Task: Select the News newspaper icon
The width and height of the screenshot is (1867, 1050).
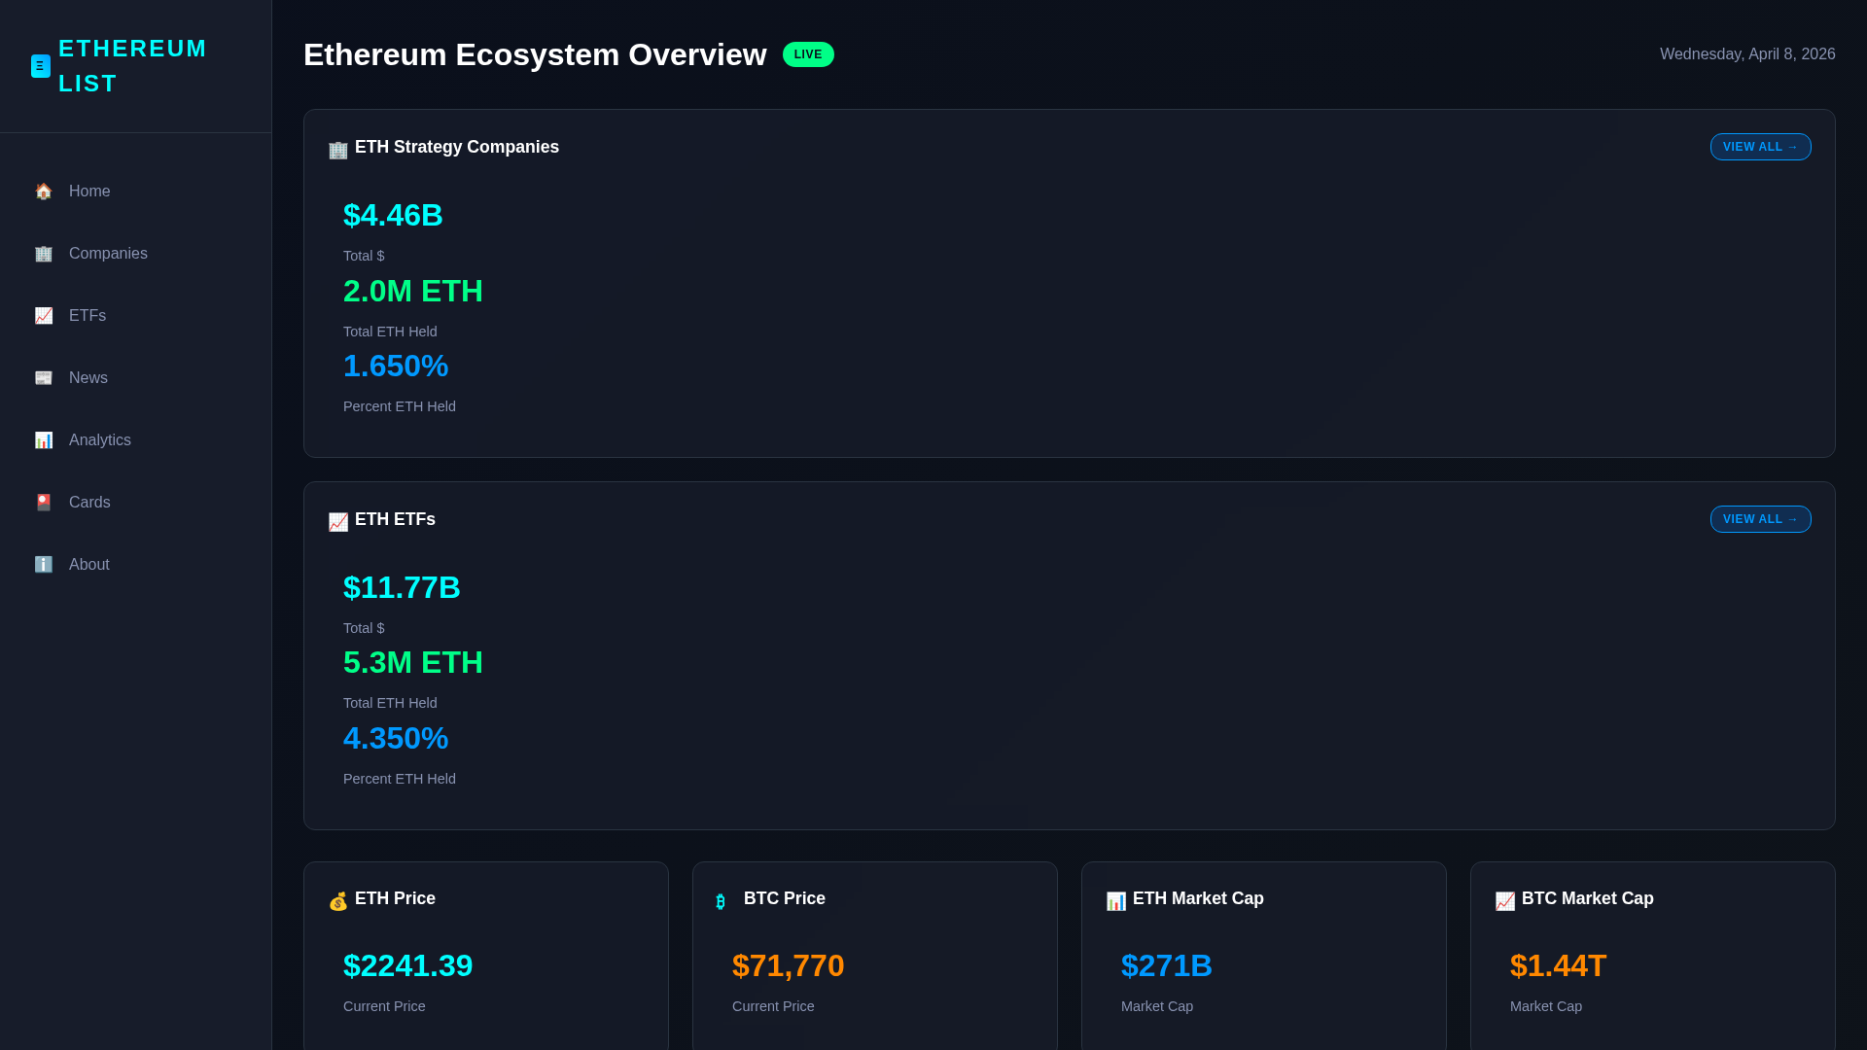Action: pos(43,378)
